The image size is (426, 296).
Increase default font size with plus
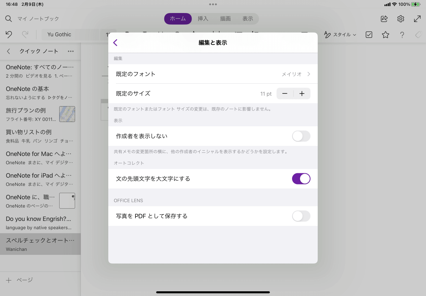coord(302,93)
